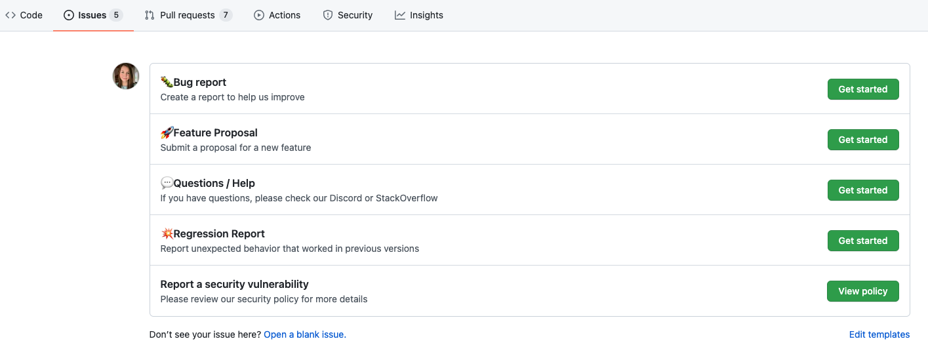928x360 pixels.
Task: Open the Pull requests tab
Action: click(188, 15)
